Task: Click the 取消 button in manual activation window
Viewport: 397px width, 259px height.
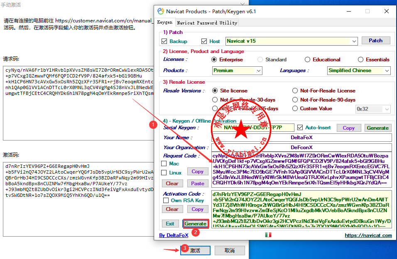Action: click(230, 250)
